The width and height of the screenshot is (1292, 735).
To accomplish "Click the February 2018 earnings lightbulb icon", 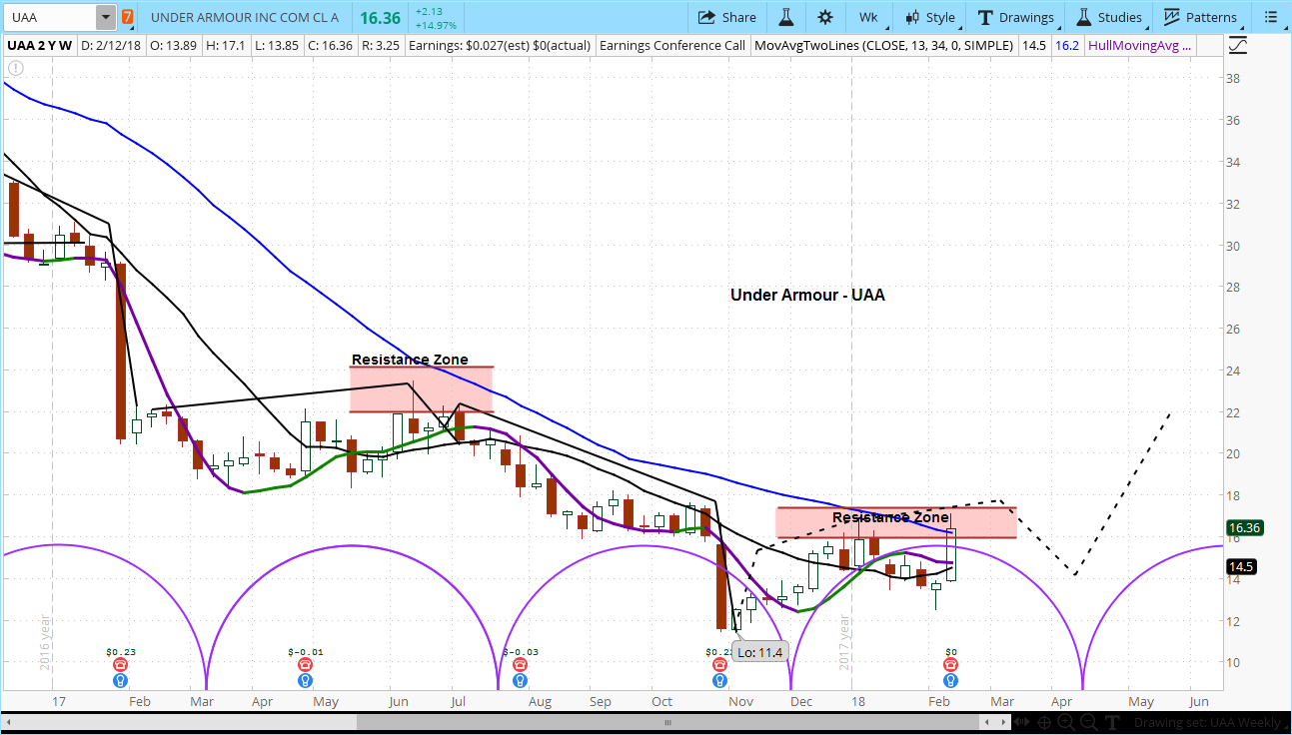I will tap(950, 680).
